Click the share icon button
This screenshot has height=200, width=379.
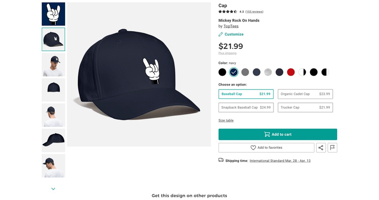coord(321,148)
